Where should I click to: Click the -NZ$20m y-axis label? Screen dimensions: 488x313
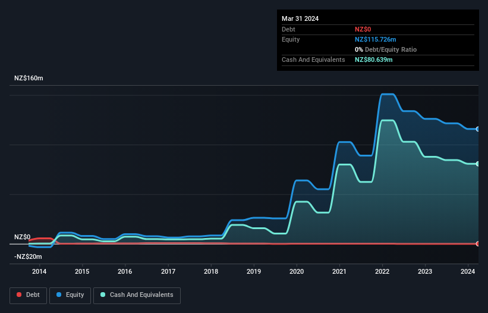28,256
